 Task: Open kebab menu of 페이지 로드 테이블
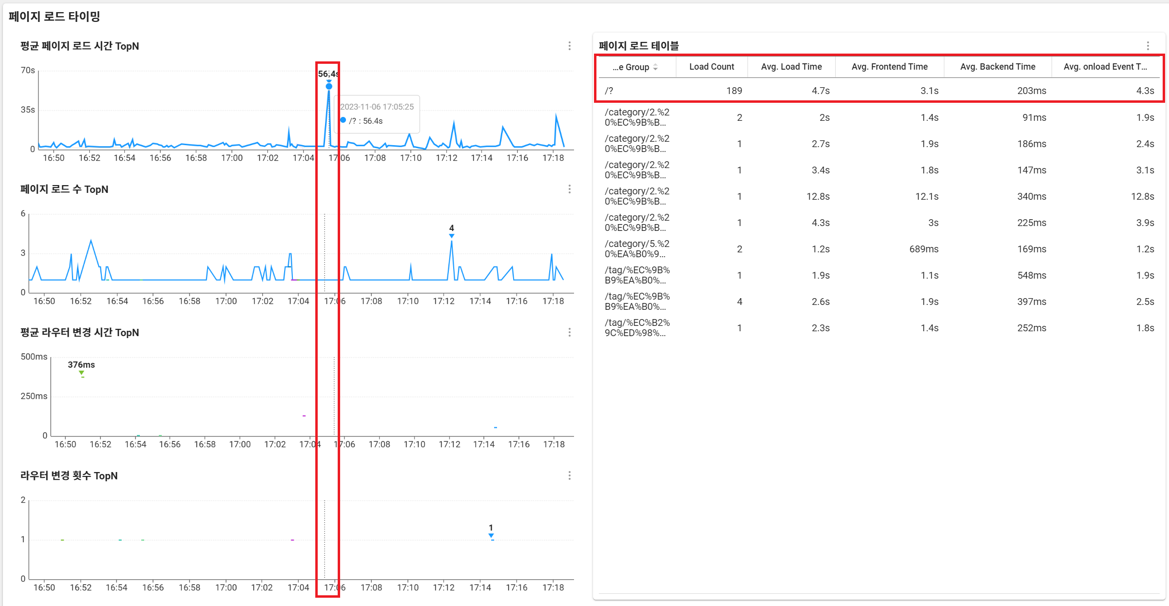1148,46
